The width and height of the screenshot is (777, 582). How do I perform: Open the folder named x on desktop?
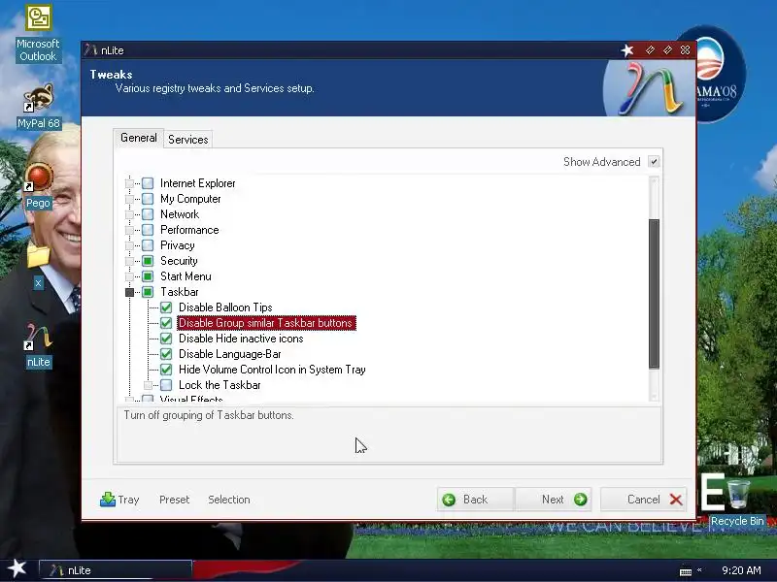coord(38,268)
